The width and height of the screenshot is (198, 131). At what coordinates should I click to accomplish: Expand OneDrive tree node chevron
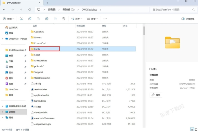(x=2, y=39)
